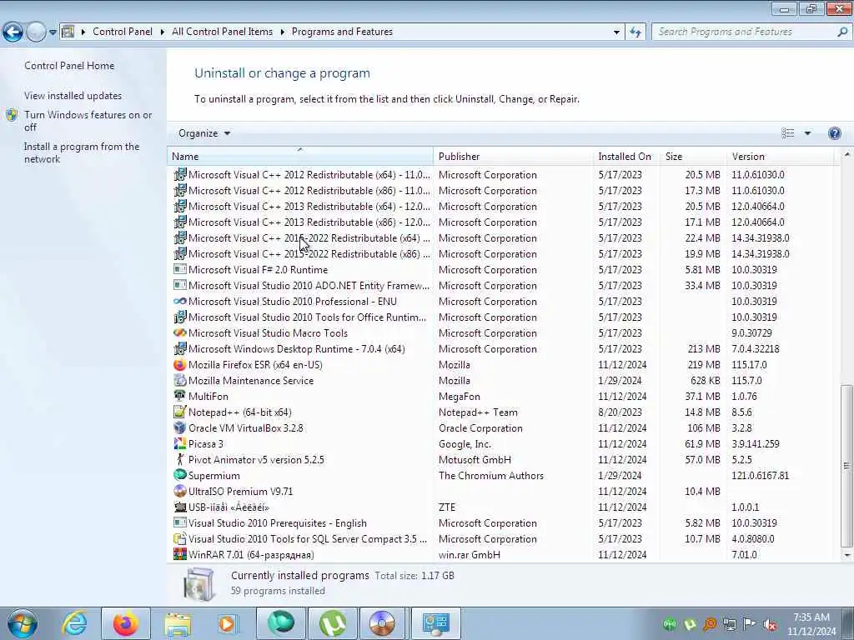Screen dimensions: 854x640
Task: Click the USB modem ZTE entry icon
Action: [180, 507]
